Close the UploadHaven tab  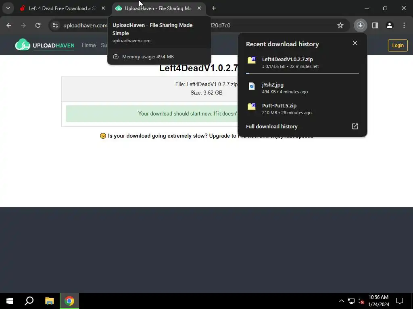coord(199,8)
